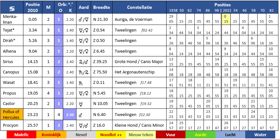Screen dimensions: 280x139
Task: Click the highlighted orb value 2 for Sirius
Action: [x=59, y=62]
